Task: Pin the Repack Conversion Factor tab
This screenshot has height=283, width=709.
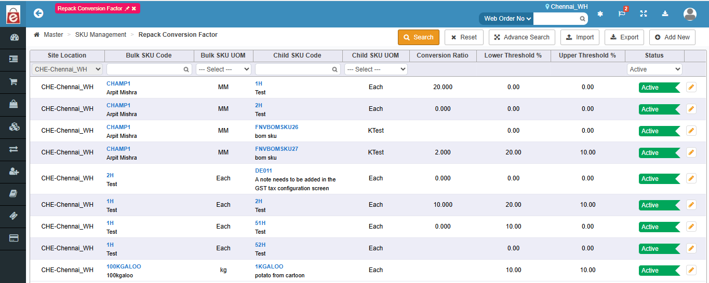Action: click(127, 9)
